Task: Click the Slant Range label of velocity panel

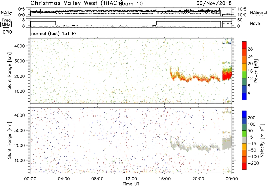Action: pyautogui.click(x=9, y=140)
